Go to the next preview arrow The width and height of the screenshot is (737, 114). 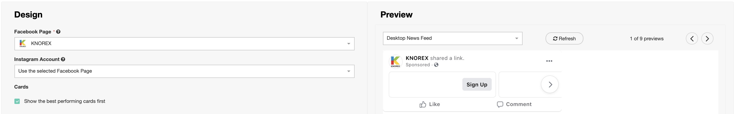tap(707, 39)
